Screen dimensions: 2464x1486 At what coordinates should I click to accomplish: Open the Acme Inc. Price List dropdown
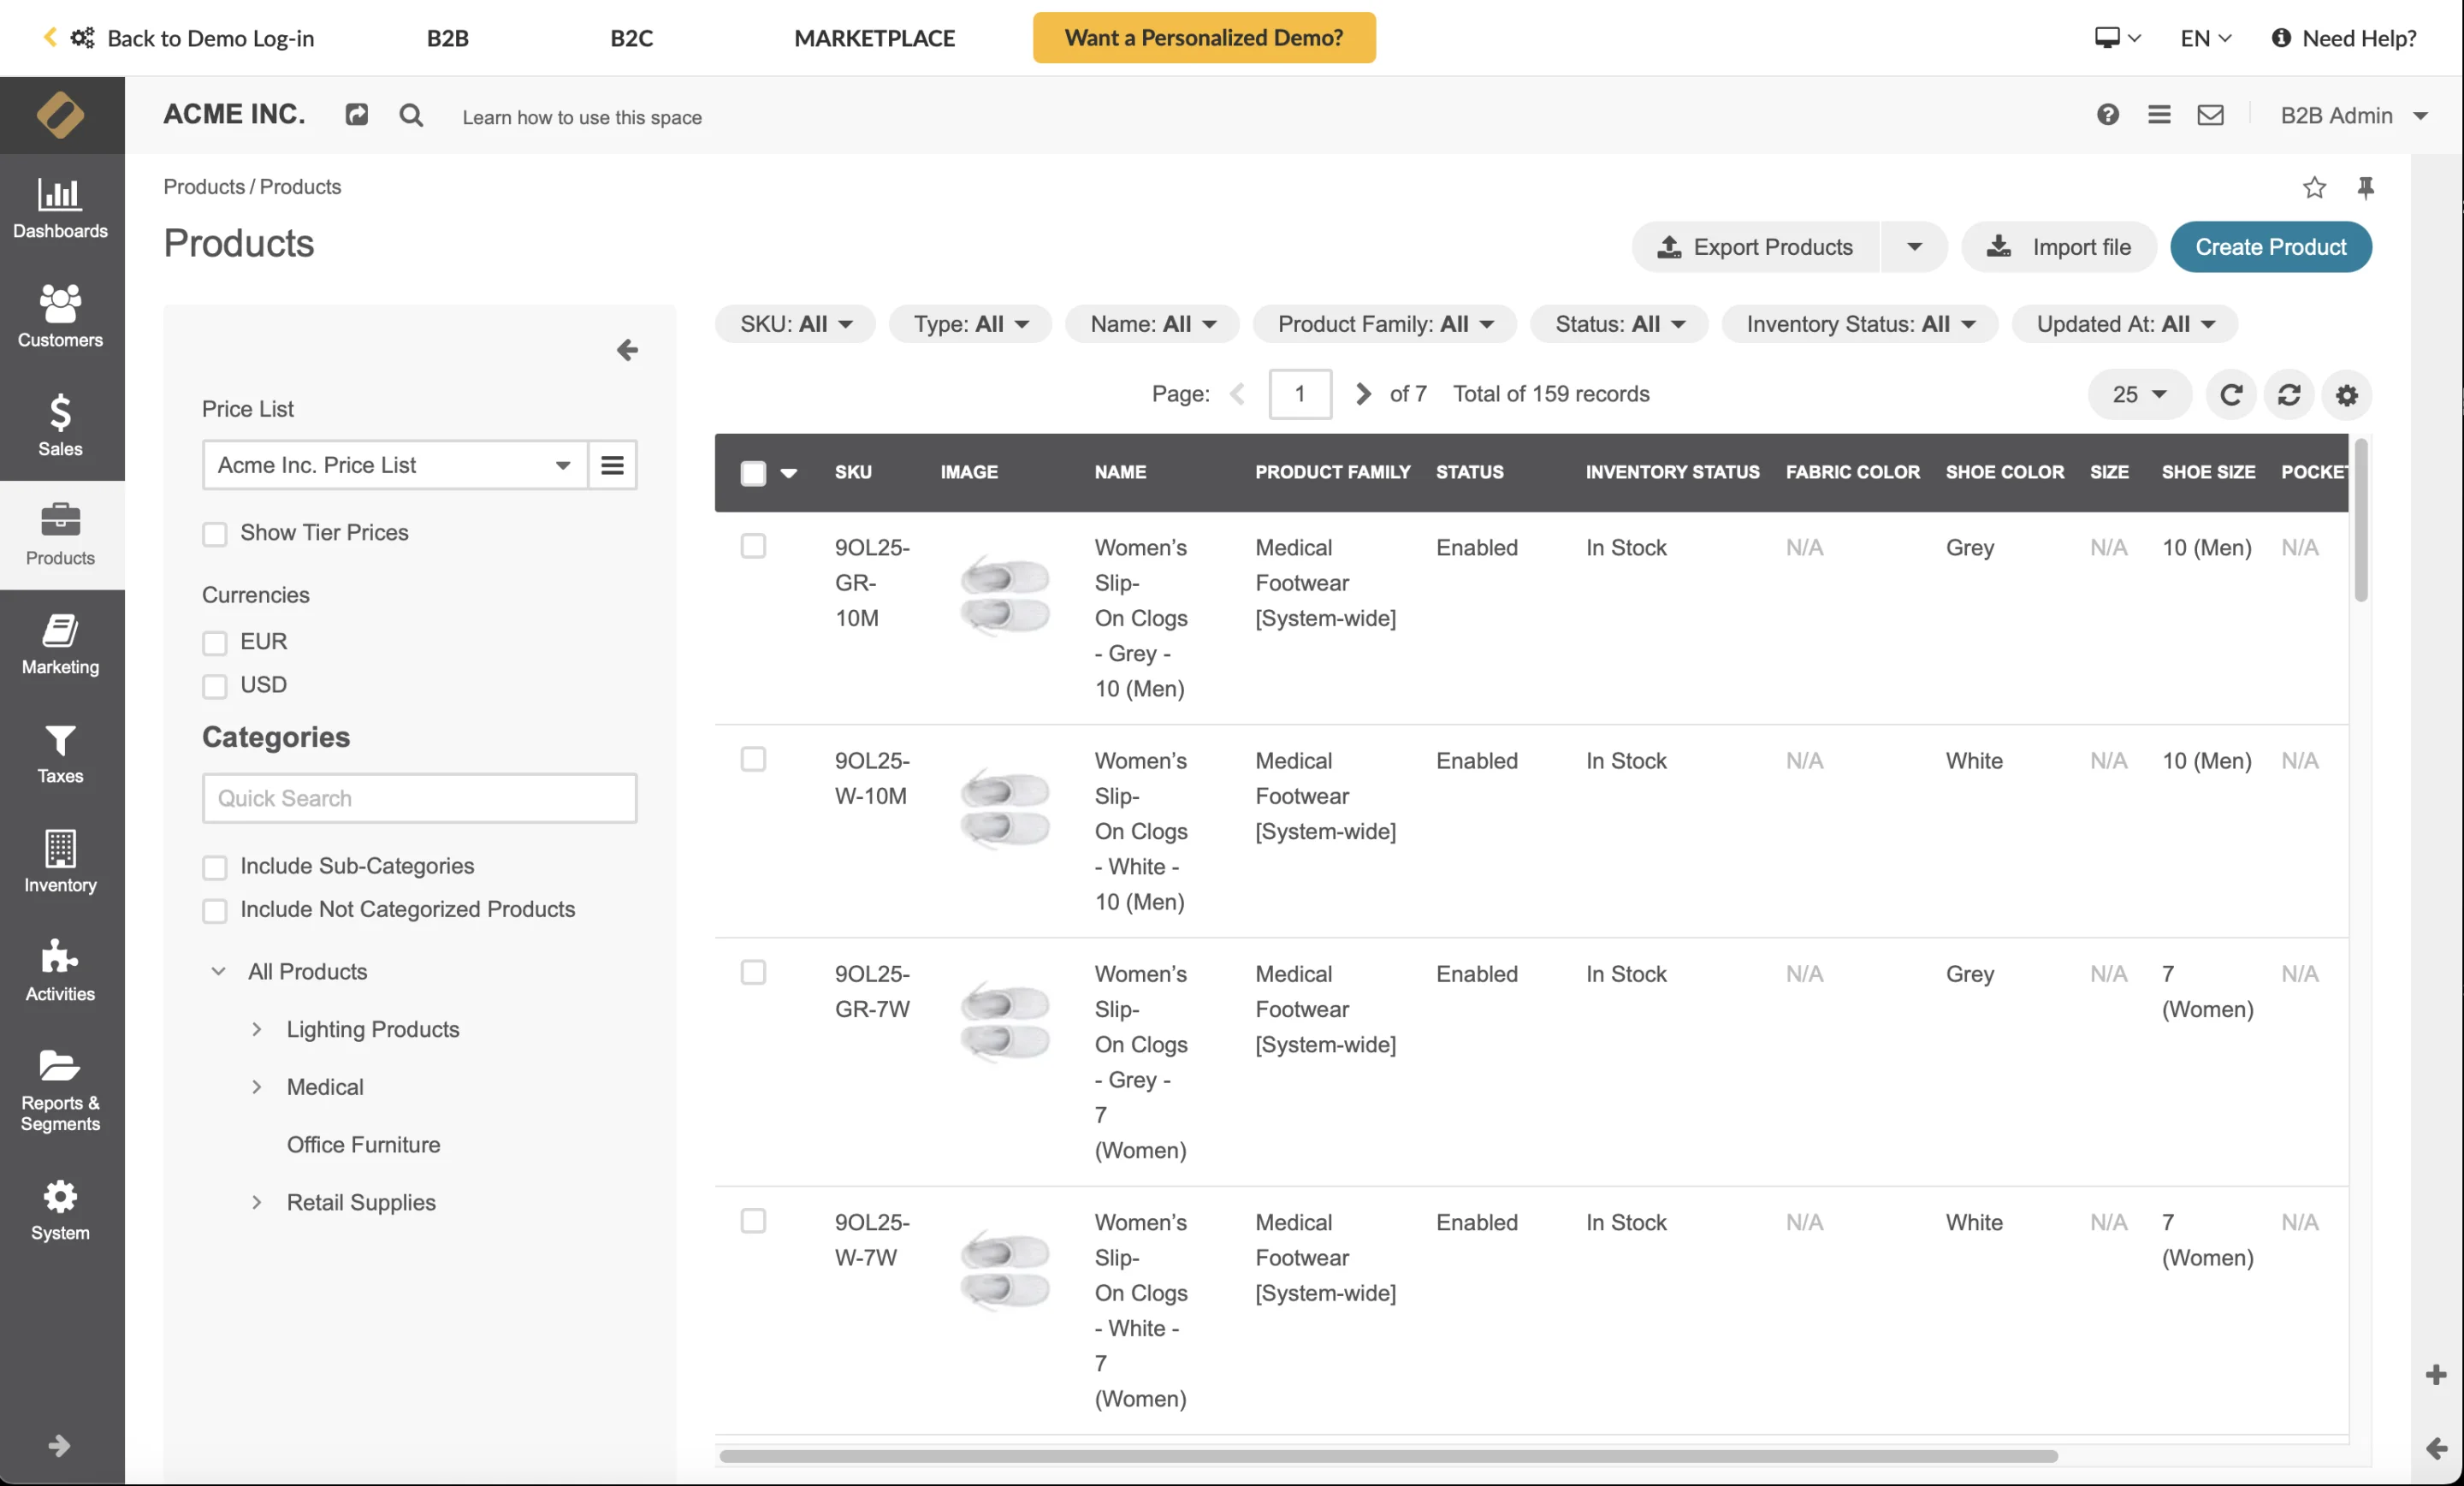(x=395, y=465)
